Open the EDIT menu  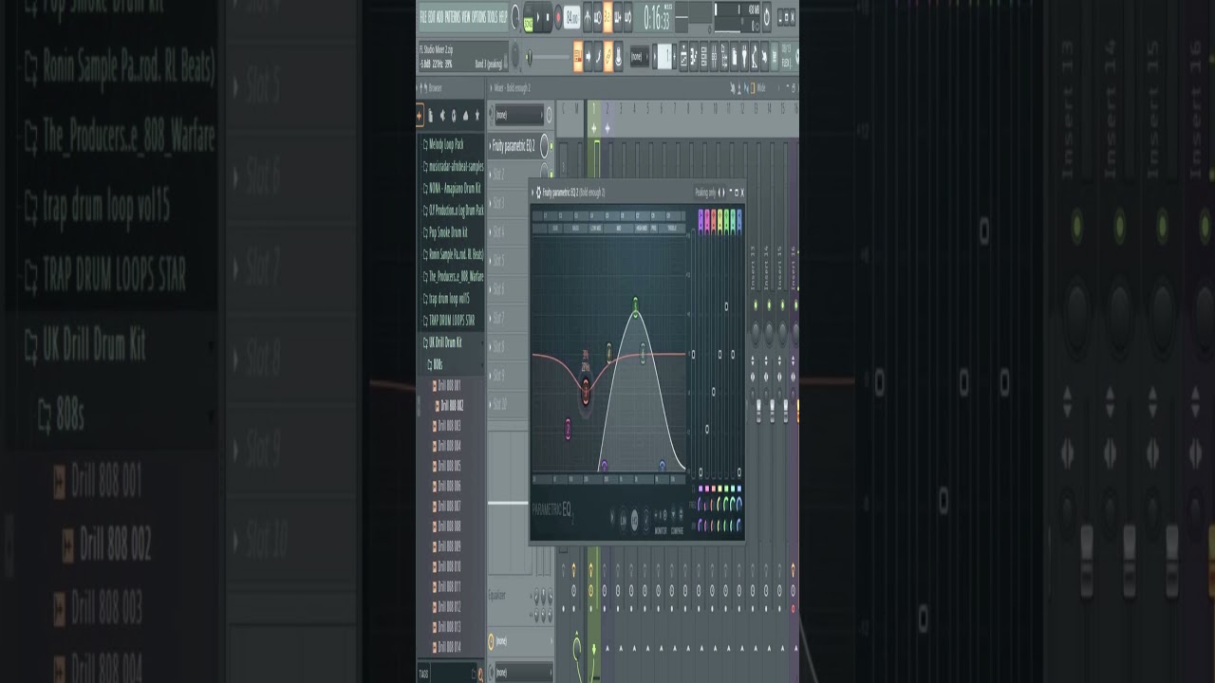coord(432,16)
